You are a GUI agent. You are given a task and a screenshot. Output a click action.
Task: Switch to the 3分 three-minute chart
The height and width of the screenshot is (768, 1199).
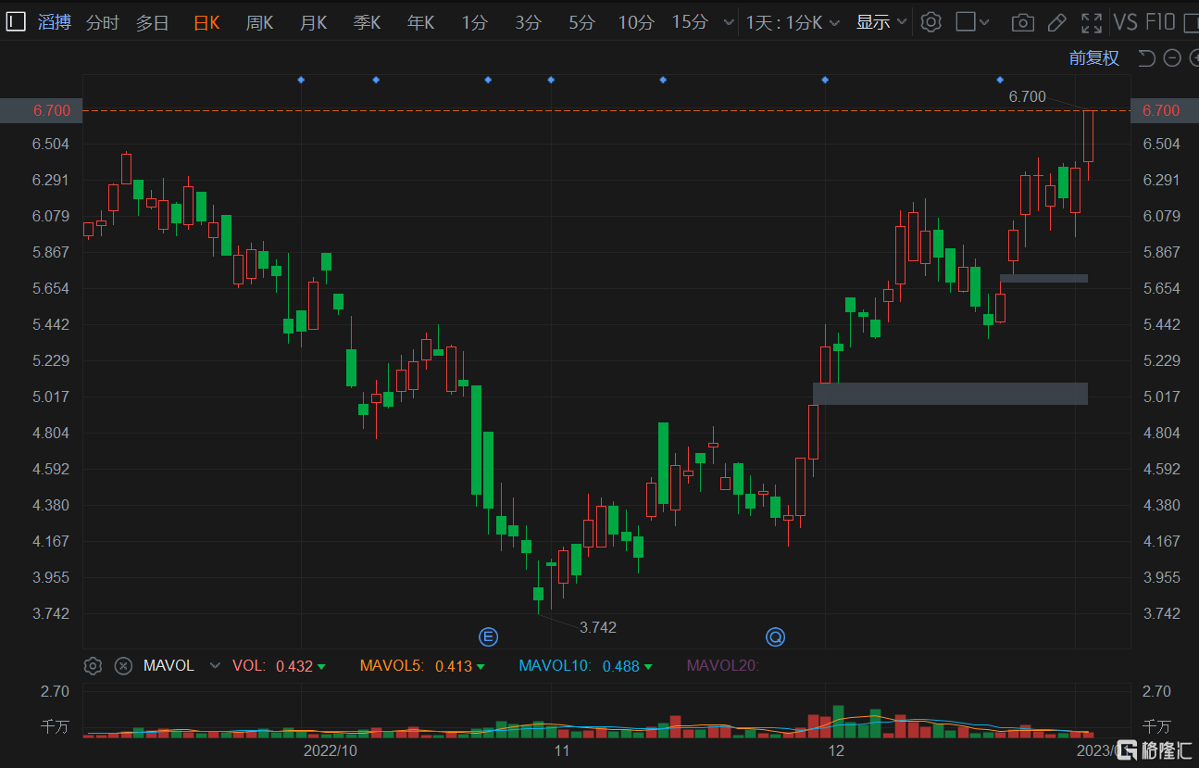pyautogui.click(x=528, y=23)
